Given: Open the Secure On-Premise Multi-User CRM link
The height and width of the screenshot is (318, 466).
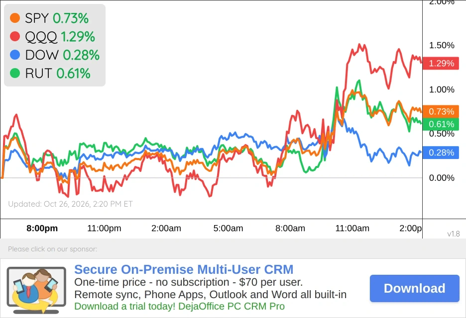Looking at the screenshot, I should [184, 269].
